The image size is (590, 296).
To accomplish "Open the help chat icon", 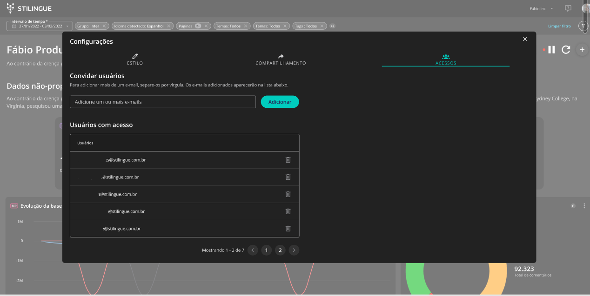I will [568, 8].
